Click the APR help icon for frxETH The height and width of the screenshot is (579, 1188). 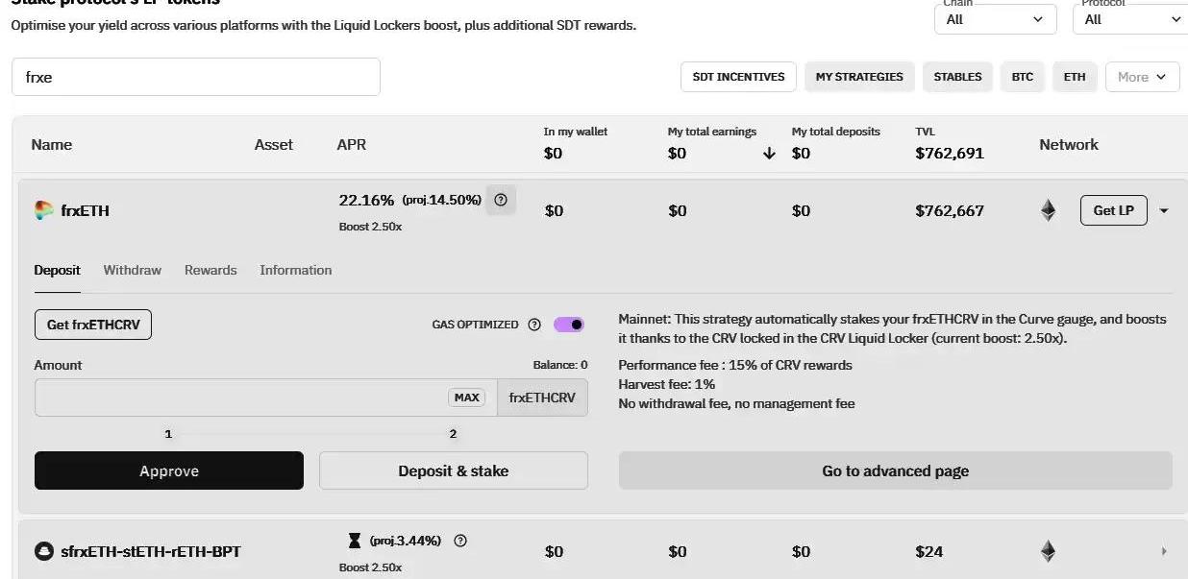pos(501,200)
